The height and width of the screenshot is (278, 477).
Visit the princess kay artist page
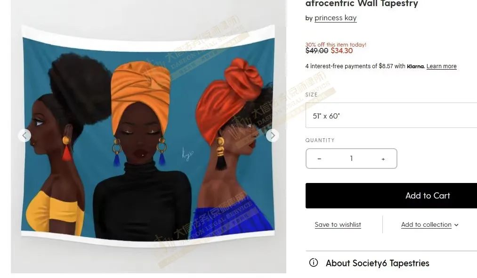tap(336, 18)
